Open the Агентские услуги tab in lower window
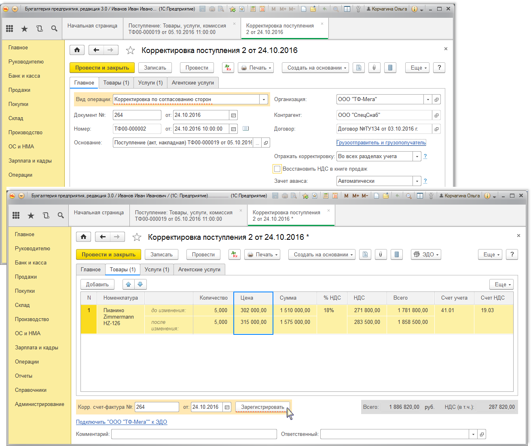Viewport: 531px width, 446px height. tap(199, 269)
